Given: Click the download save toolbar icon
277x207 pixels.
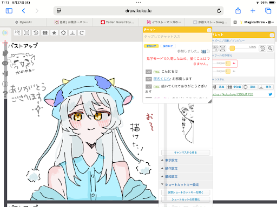Looking at the screenshot, I should point(72,33).
